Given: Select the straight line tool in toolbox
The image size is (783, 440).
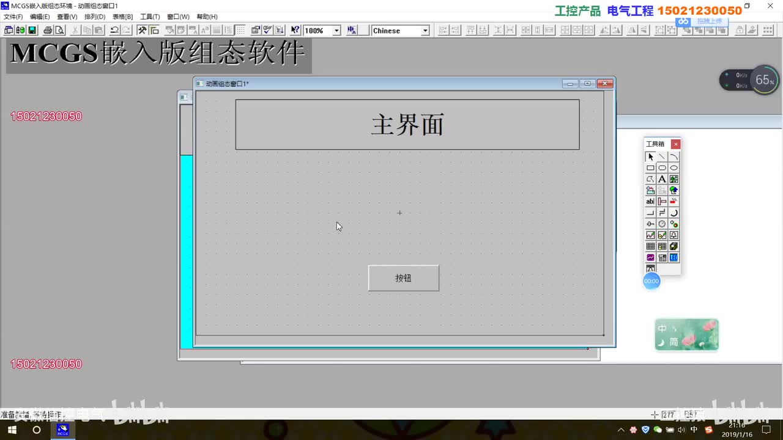Looking at the screenshot, I should tap(662, 156).
